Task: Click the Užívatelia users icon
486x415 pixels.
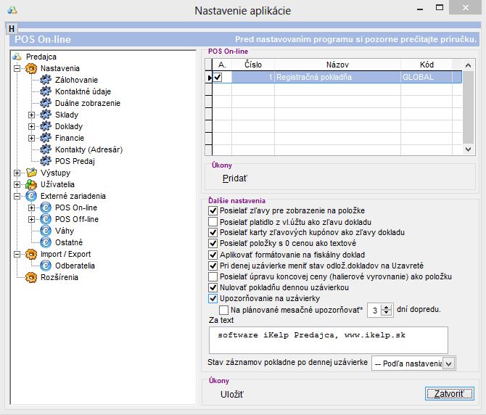Action: click(31, 184)
